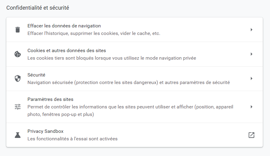
Task: Click the text about third-party cookies being blocked
Action: tap(112, 58)
